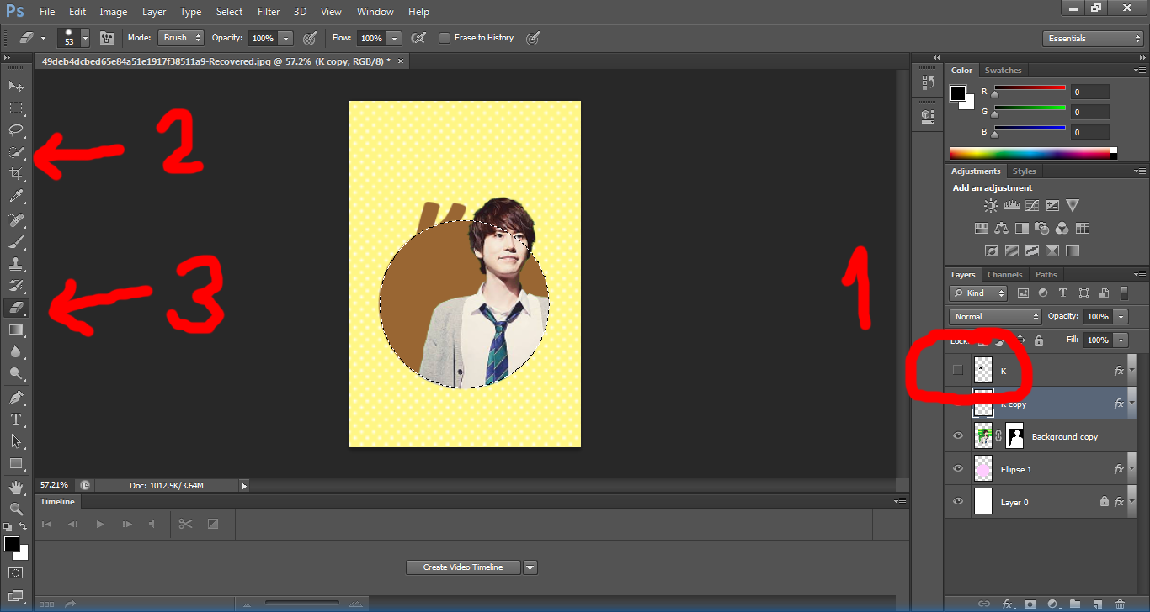Hide the Background copy layer
Viewport: 1150px width, 612px height.
click(957, 436)
